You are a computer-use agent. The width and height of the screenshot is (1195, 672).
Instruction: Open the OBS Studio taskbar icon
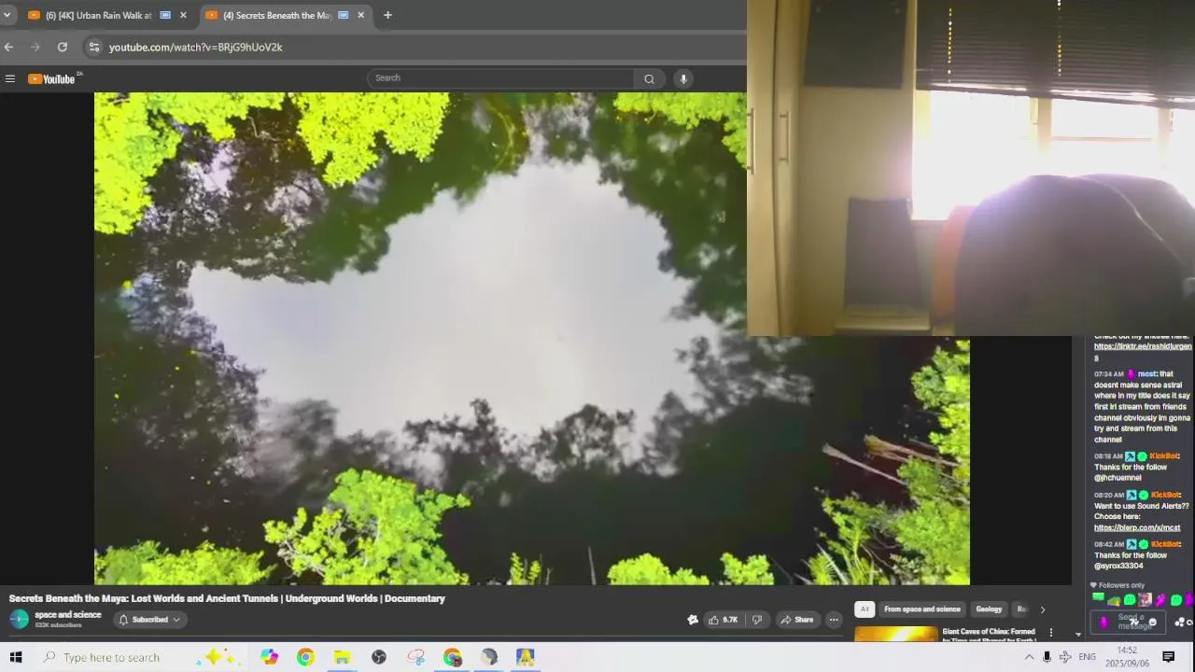[378, 657]
